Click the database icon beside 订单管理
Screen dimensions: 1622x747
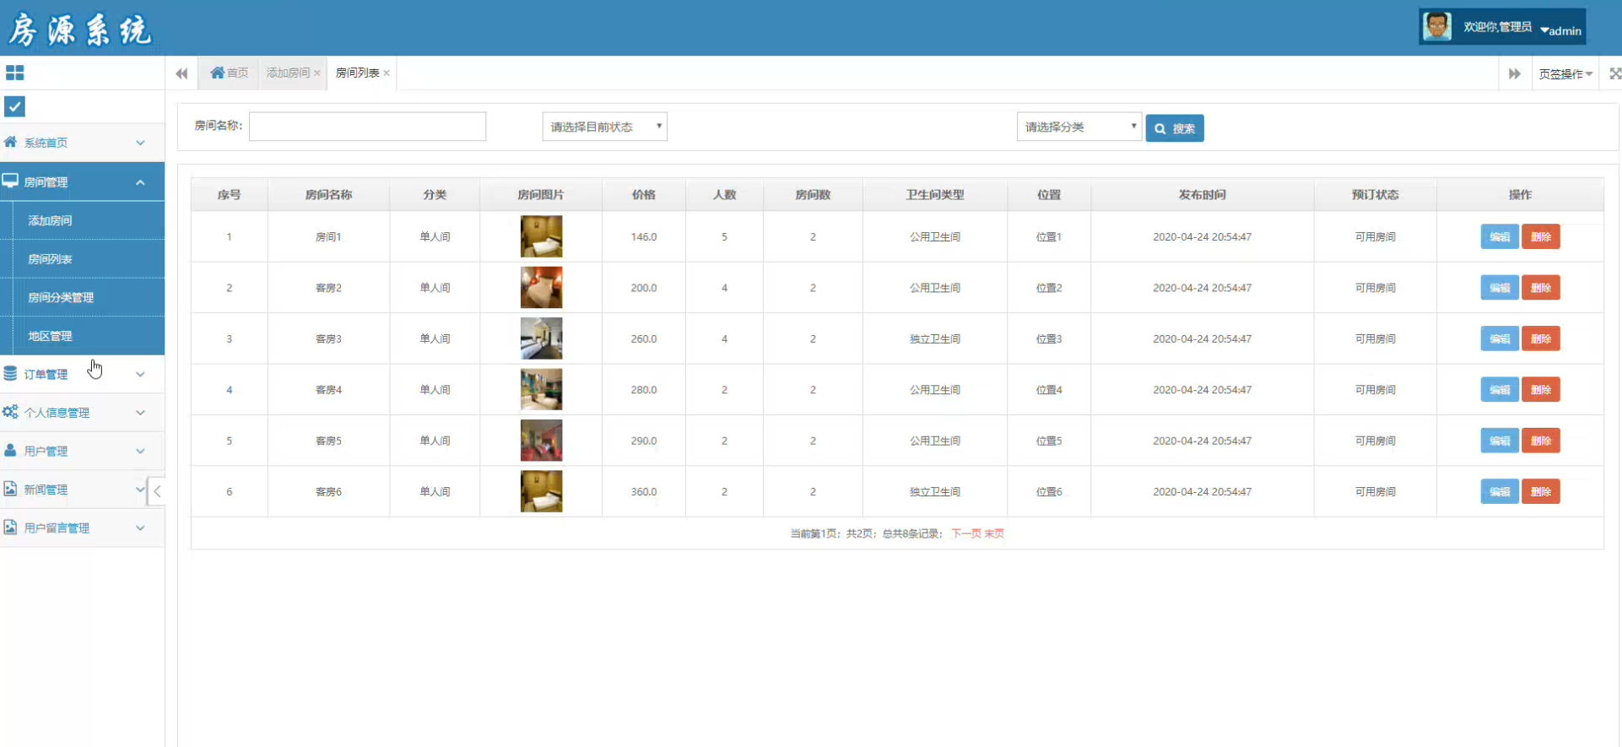coord(10,373)
